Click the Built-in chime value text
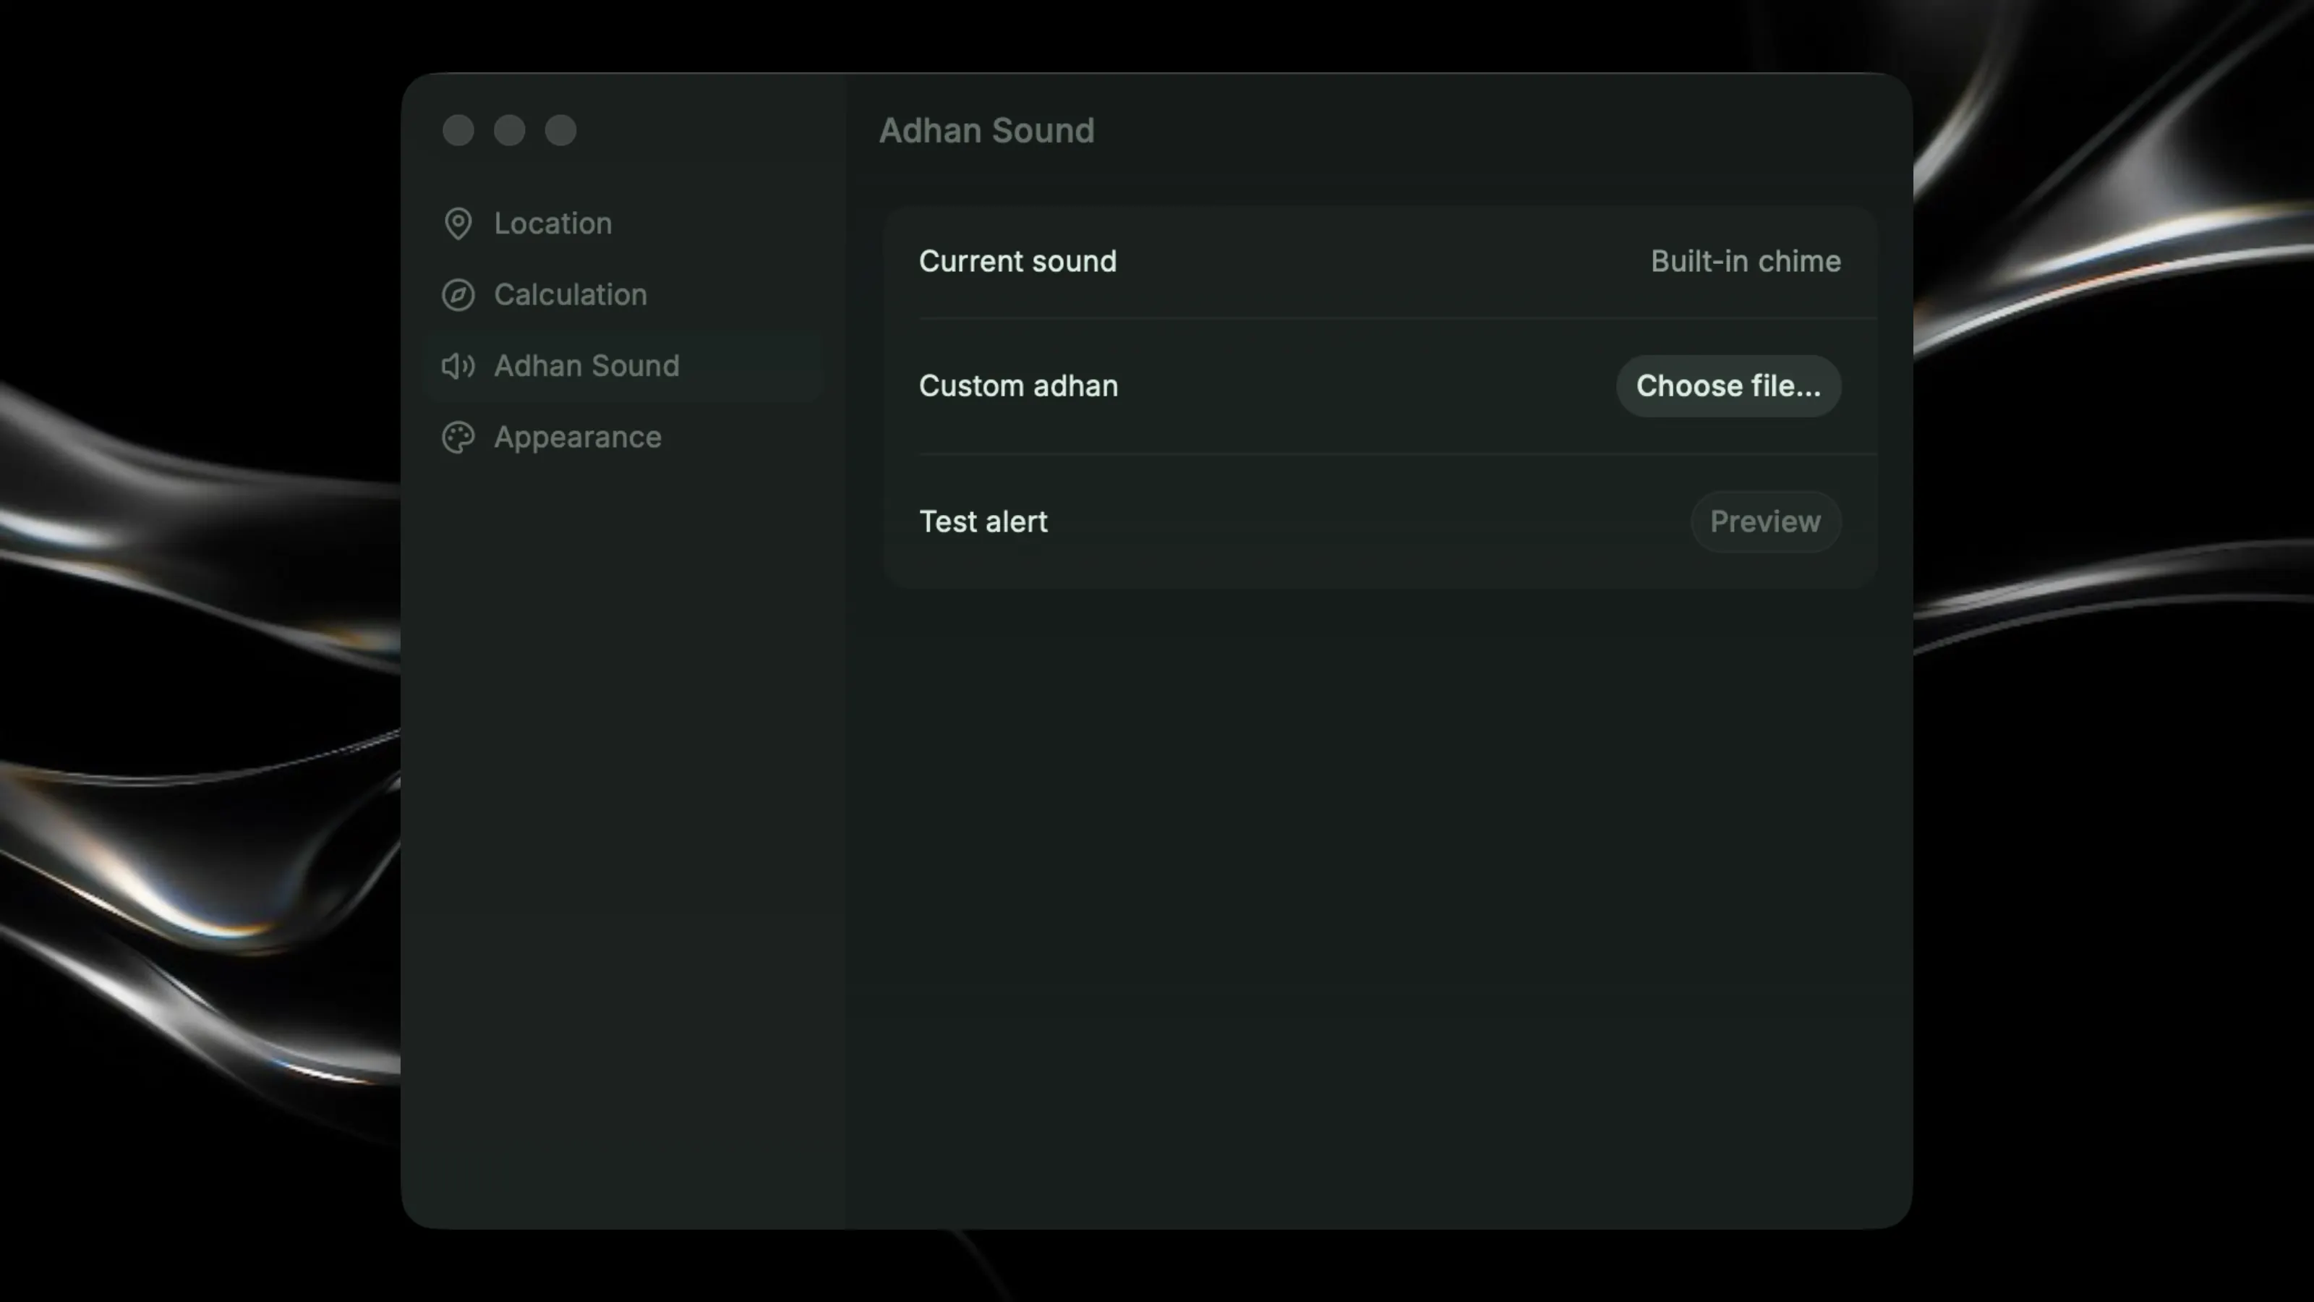This screenshot has height=1302, width=2314. pos(1746,261)
